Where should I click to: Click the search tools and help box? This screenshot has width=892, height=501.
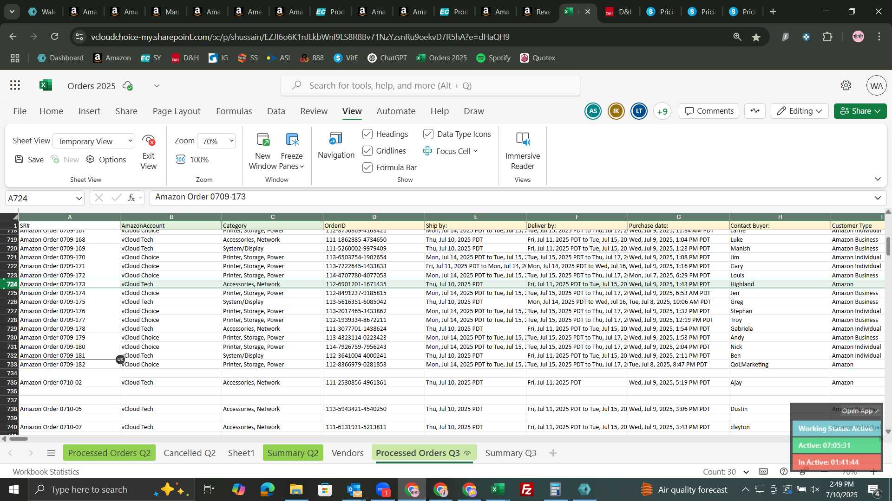click(x=430, y=85)
